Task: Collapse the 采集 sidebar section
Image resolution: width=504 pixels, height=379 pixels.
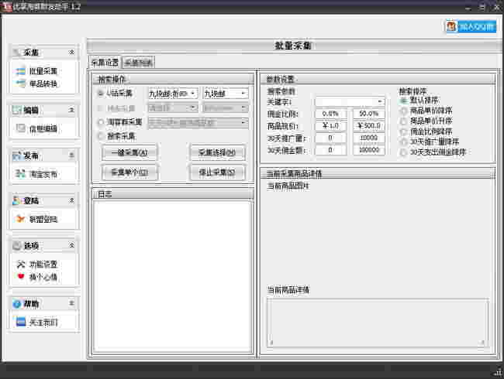Action: point(71,52)
